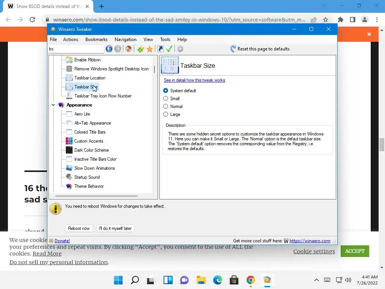This screenshot has width=385, height=289.
Task: Close the orange banner with X
Action: coord(369,34)
